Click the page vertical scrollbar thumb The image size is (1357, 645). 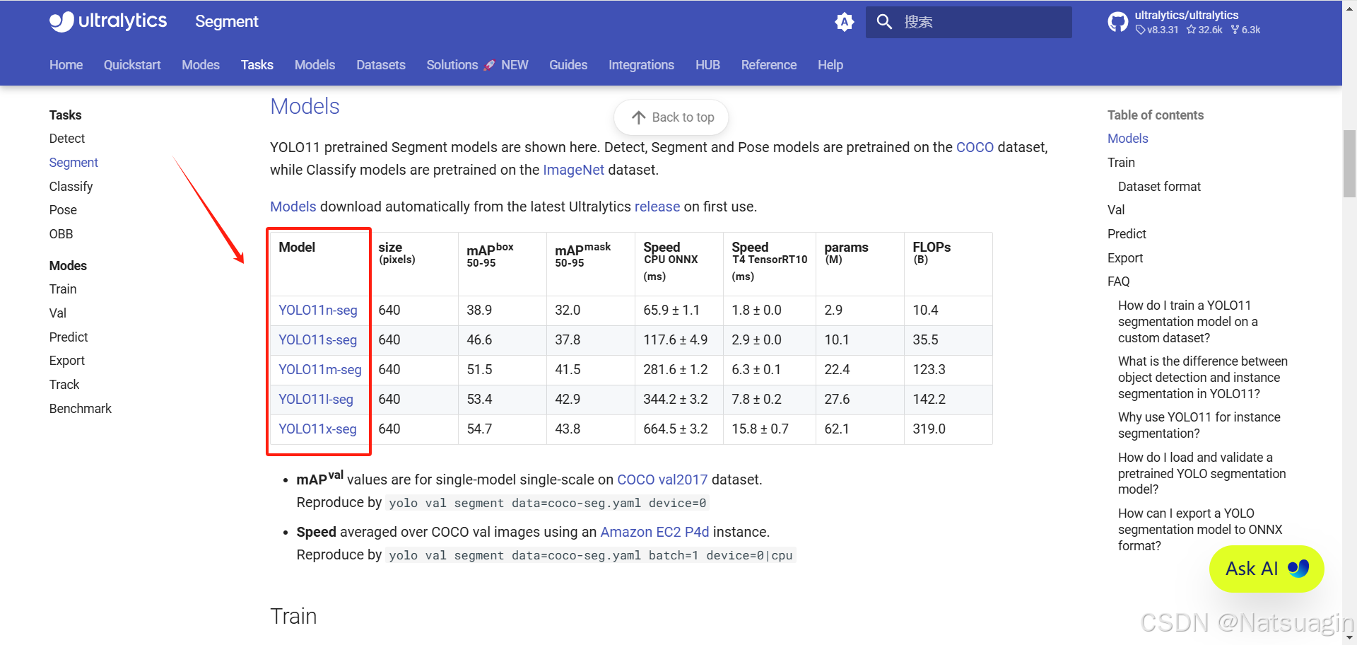point(1349,164)
